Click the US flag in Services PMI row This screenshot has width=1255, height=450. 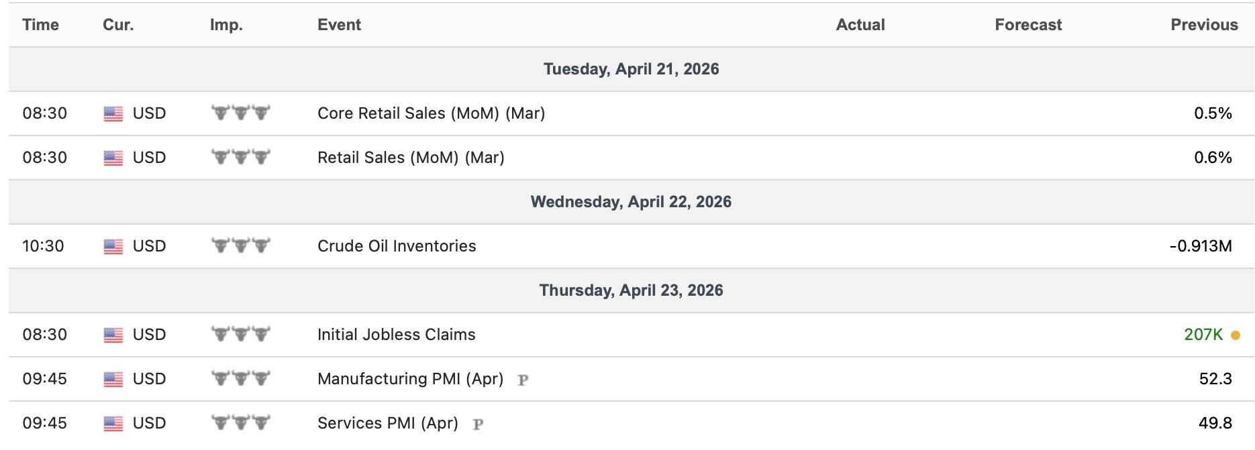point(113,424)
